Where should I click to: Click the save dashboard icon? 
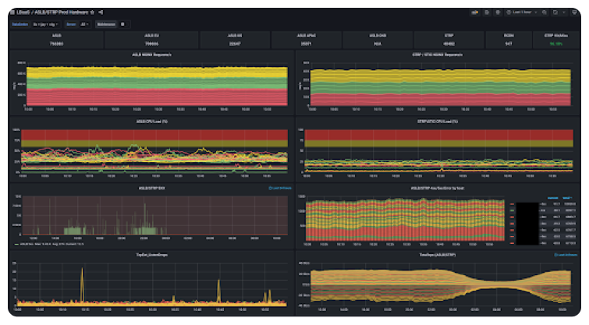[x=488, y=12]
